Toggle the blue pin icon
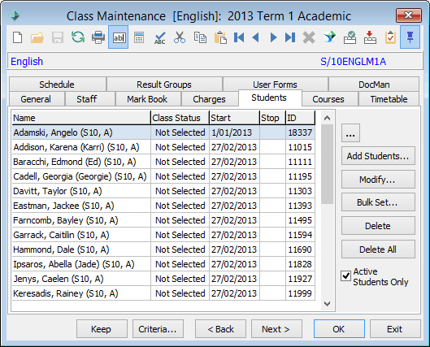The image size is (430, 347). click(410, 37)
